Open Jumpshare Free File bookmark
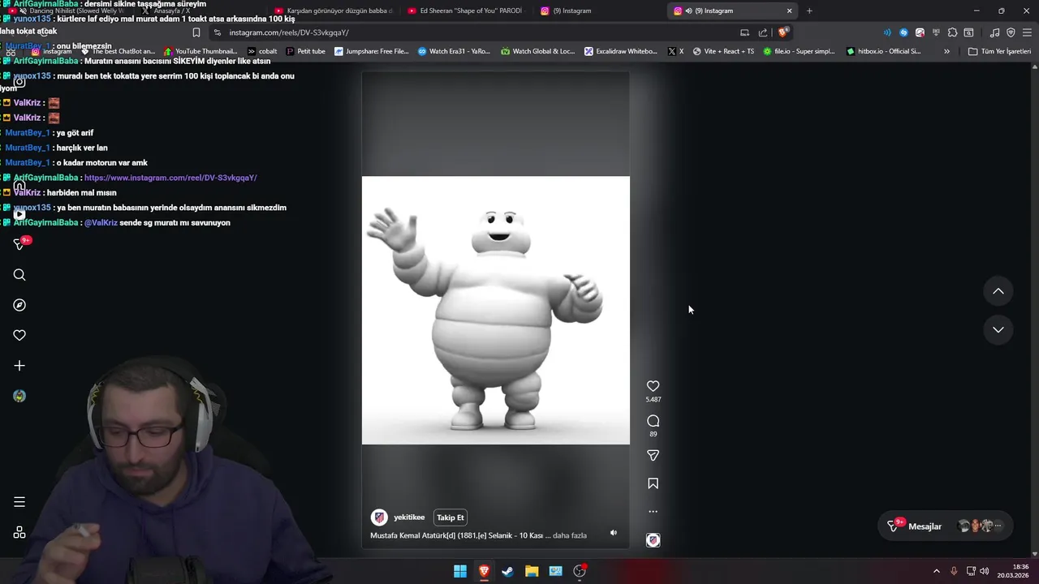 tap(372, 51)
